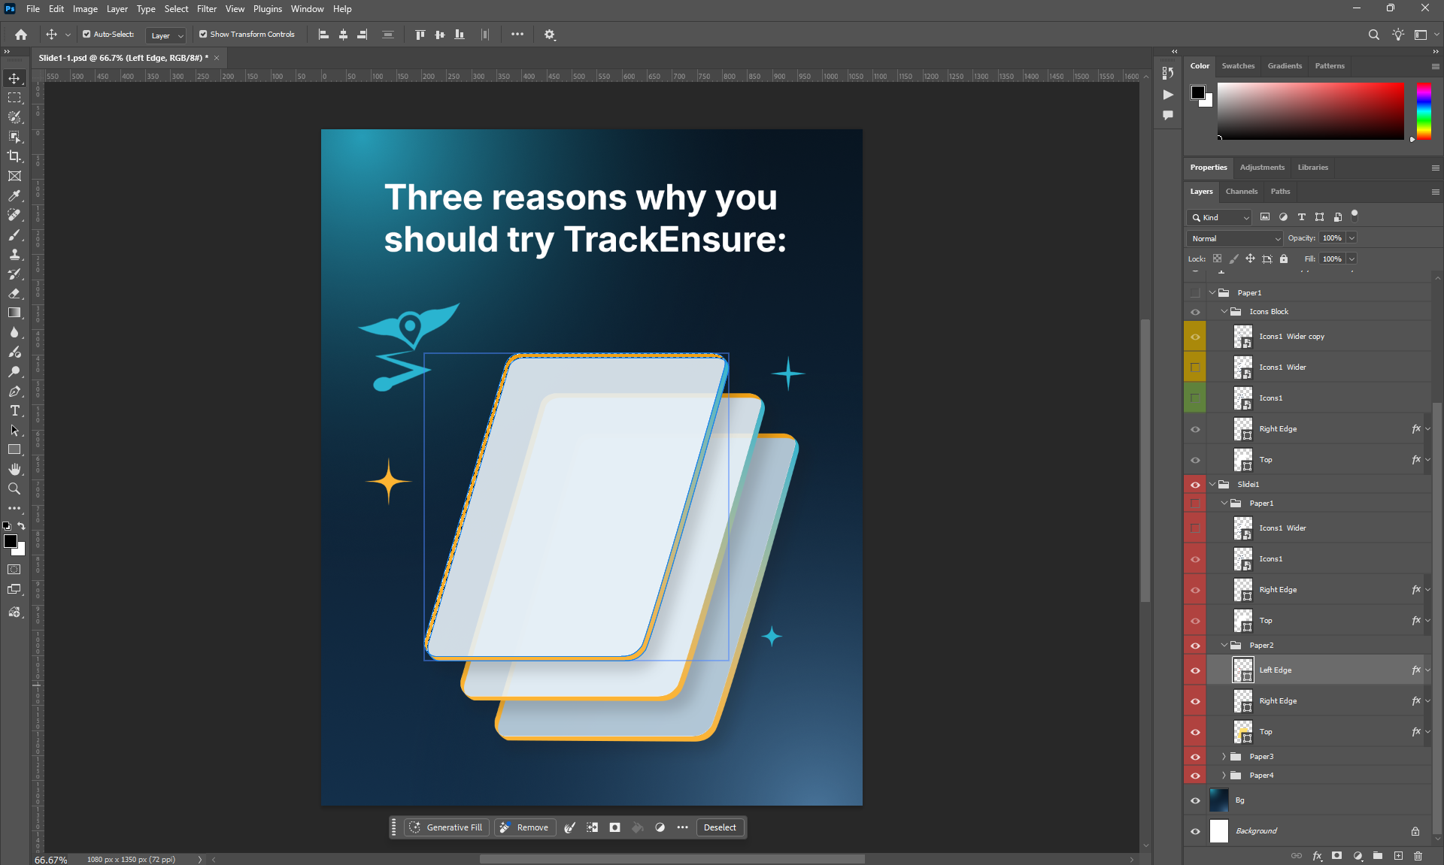The height and width of the screenshot is (865, 1444).
Task: Open the Search icon in the options bar
Action: coord(1374,35)
